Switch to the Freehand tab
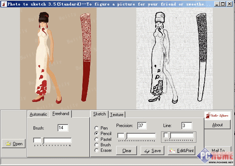This screenshot has height=166, width=235. click(x=61, y=114)
